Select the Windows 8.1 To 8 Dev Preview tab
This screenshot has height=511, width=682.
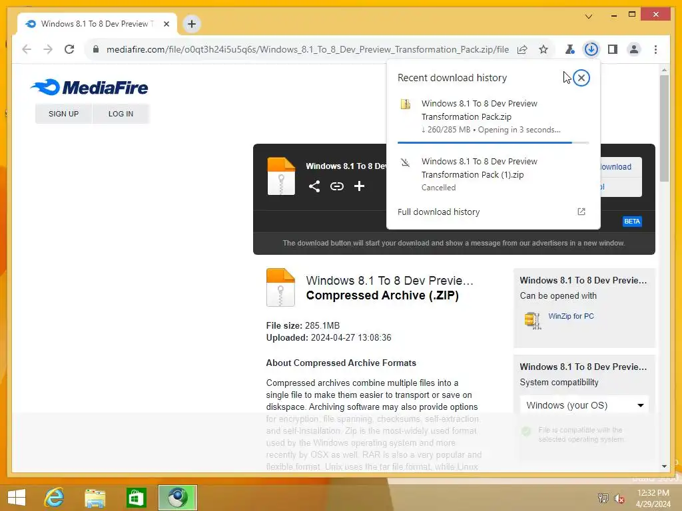97,24
